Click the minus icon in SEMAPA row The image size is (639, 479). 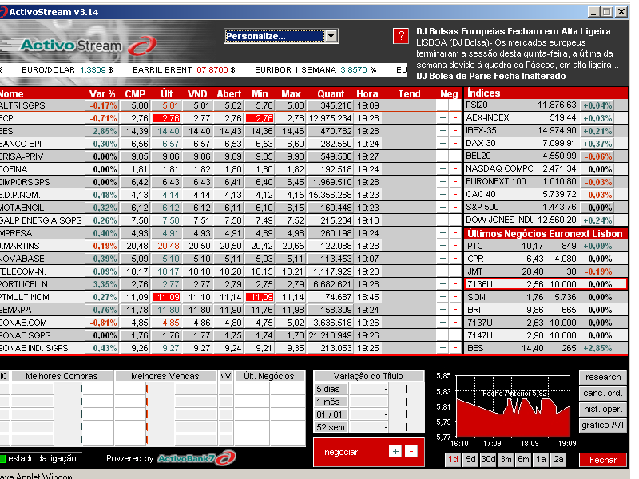[454, 310]
